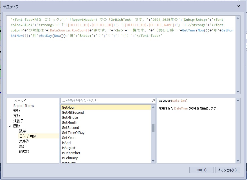Open the 変数 category

(17, 111)
